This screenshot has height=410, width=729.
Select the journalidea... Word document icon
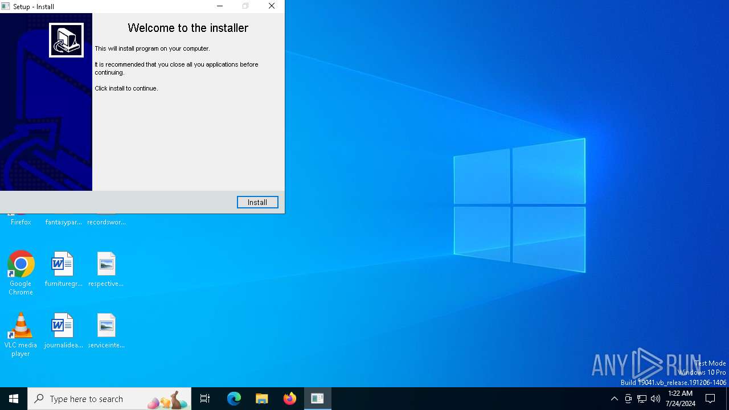coord(63,331)
